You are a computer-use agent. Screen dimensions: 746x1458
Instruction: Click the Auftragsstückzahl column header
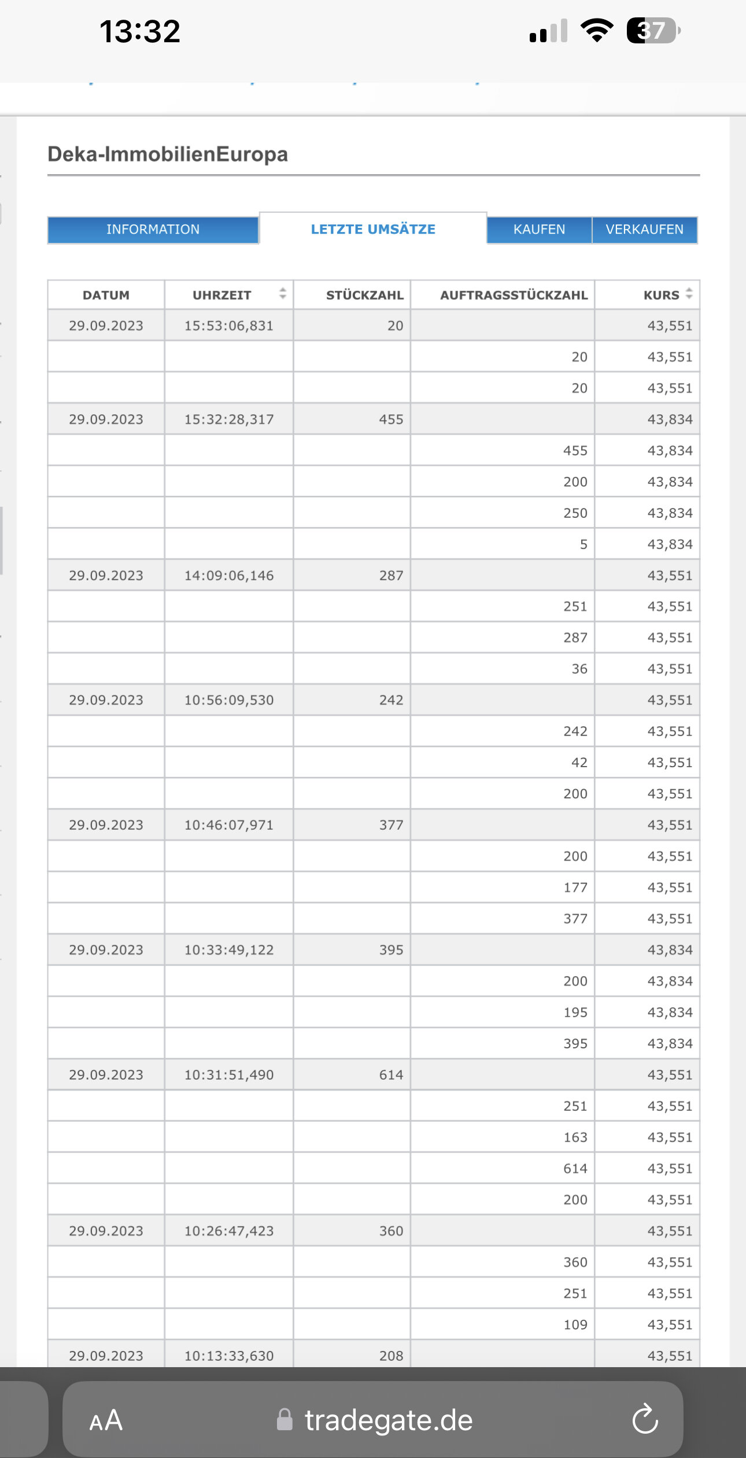[x=514, y=295]
